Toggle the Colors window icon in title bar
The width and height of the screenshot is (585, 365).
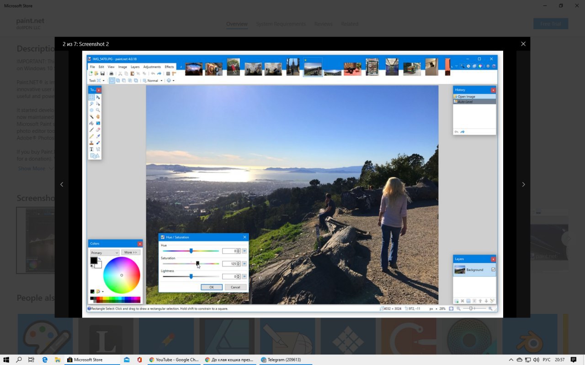tap(480, 66)
